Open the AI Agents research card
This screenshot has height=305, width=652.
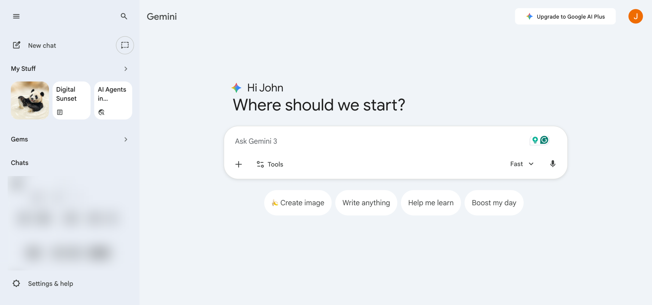coord(113,100)
